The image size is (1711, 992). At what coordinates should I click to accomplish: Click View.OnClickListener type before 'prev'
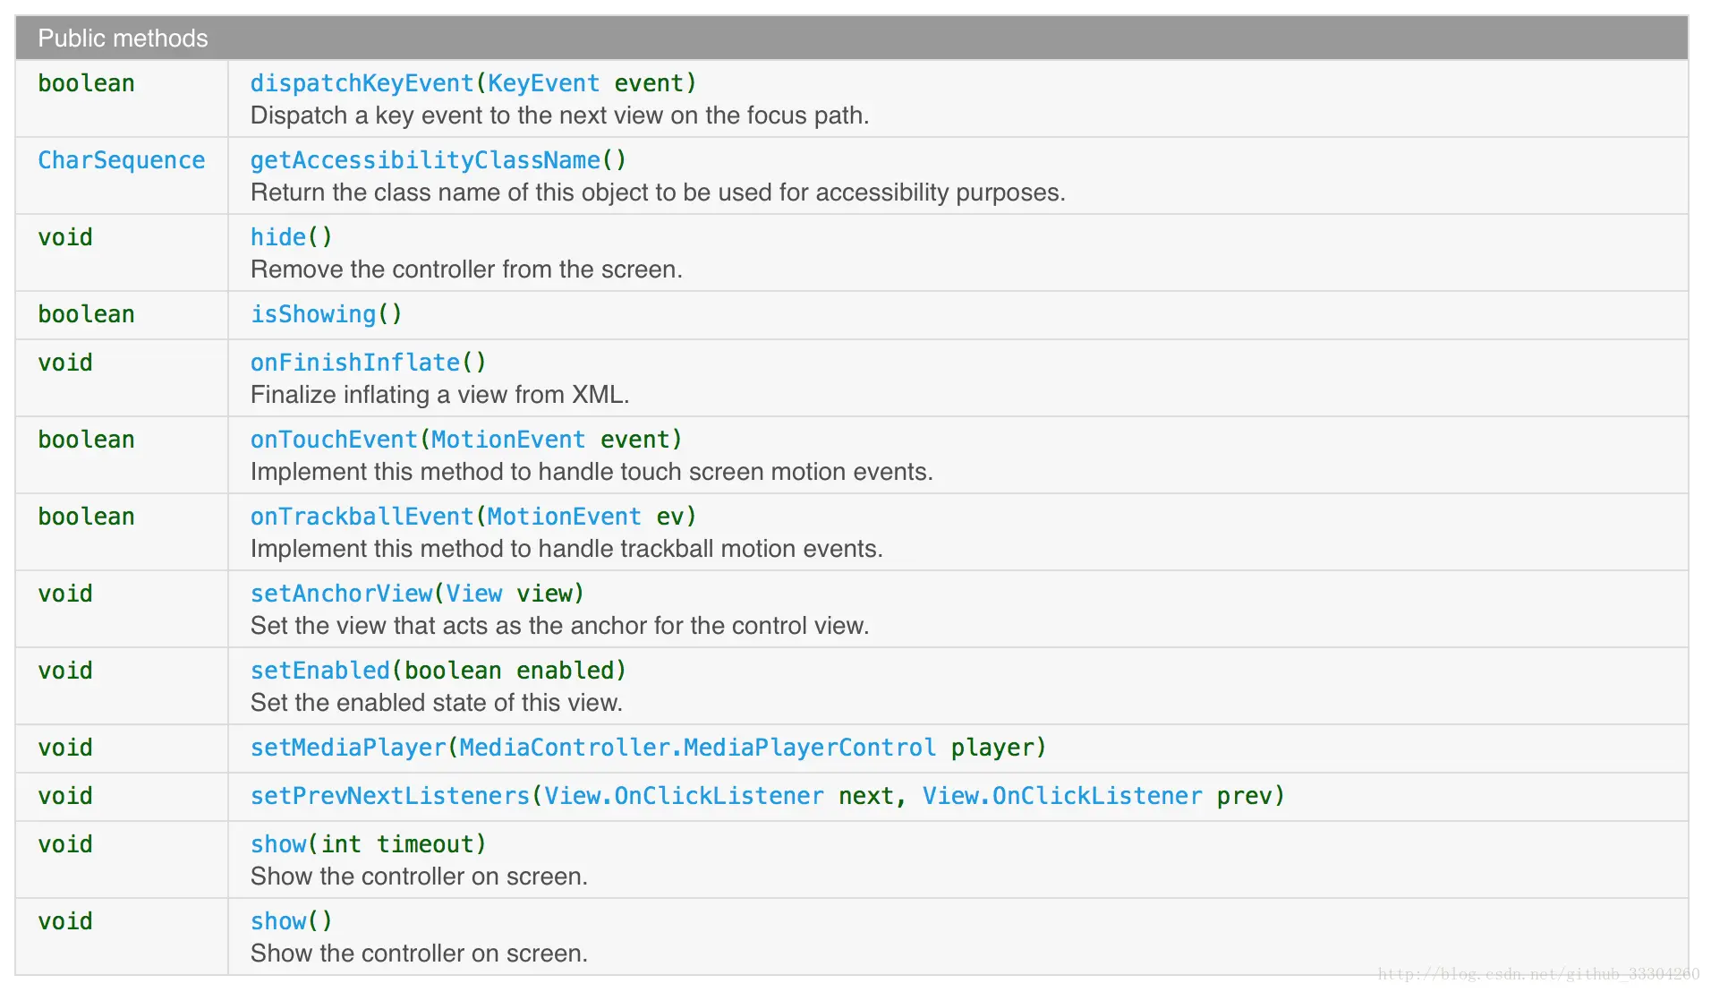[1062, 796]
